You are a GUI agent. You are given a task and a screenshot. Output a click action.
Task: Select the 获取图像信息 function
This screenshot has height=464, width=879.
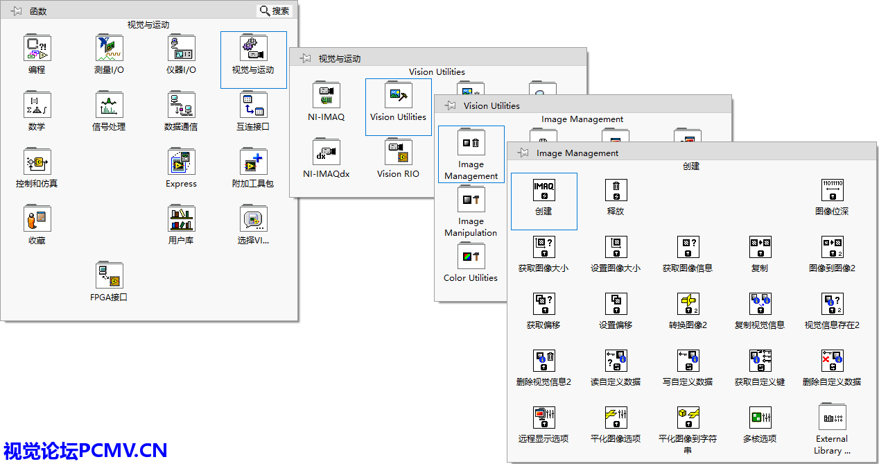point(688,247)
